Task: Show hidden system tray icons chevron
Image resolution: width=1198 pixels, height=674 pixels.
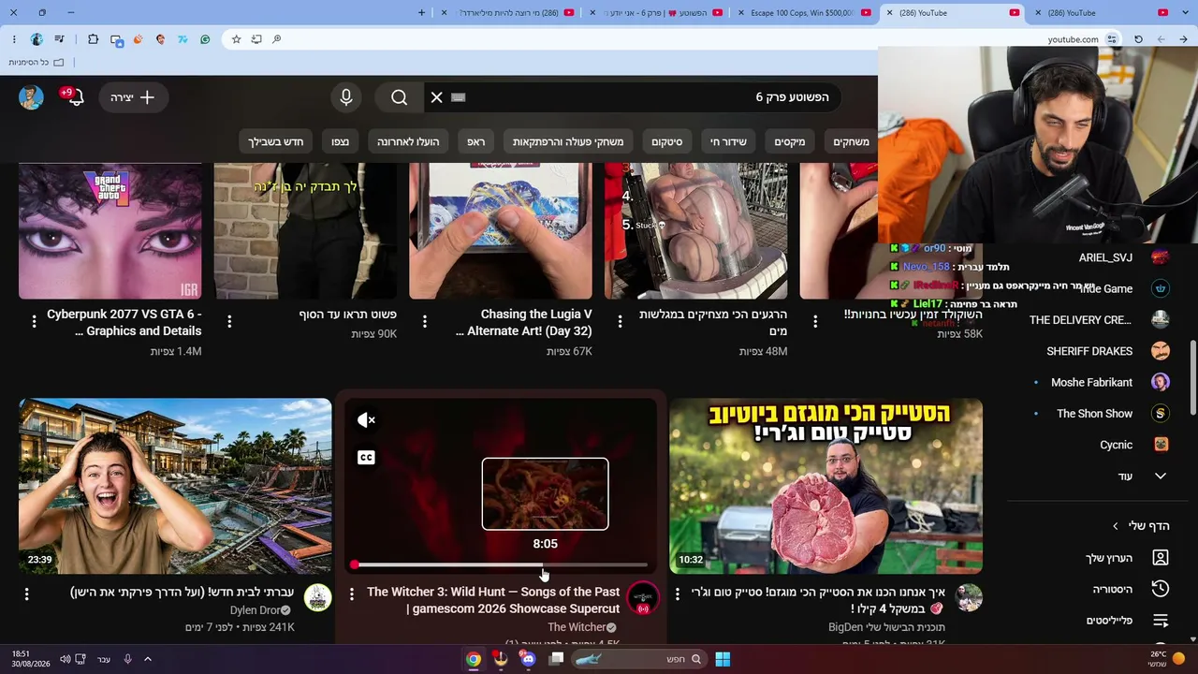Action: click(148, 659)
